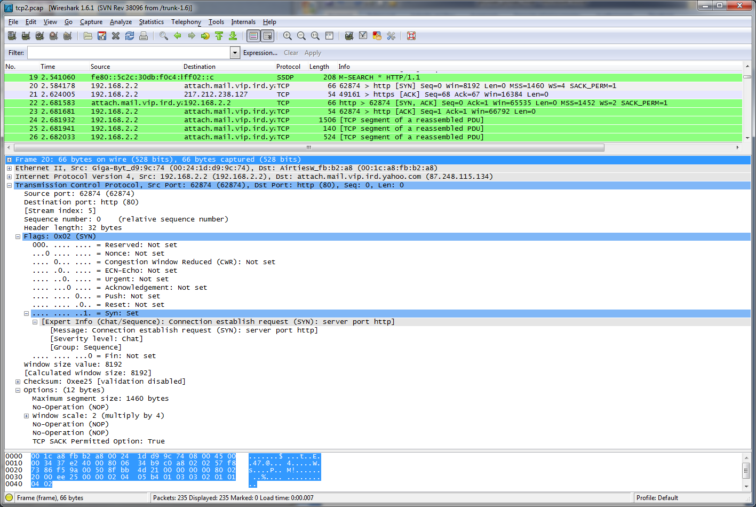Click the Clear filter button

pyautogui.click(x=291, y=53)
